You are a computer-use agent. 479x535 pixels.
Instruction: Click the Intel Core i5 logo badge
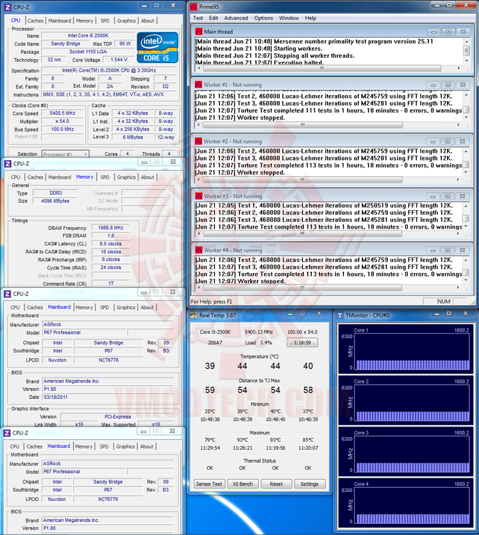[158, 48]
